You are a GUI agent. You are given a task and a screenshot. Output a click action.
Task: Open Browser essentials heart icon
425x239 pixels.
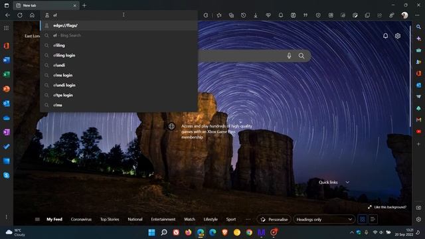tap(268, 15)
